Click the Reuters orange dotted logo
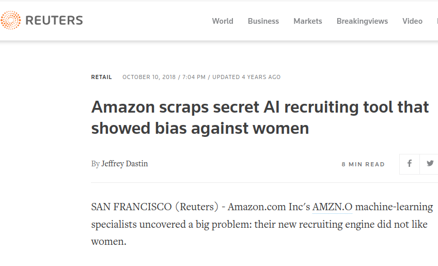Screen dimensions: 438x266 (x=11, y=21)
